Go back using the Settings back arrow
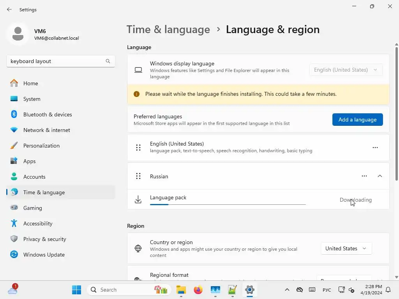 coord(9,9)
